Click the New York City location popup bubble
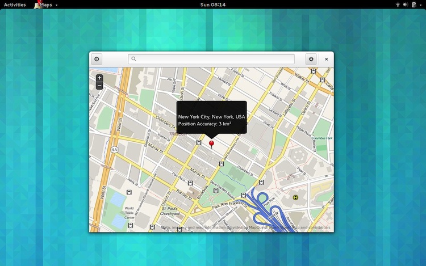Image resolution: width=426 pixels, height=266 pixels. 212,117
